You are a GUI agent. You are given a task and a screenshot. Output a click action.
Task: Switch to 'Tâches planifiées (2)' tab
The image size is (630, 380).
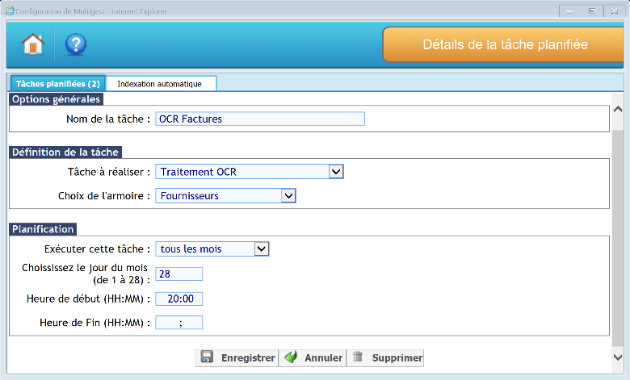pos(57,84)
